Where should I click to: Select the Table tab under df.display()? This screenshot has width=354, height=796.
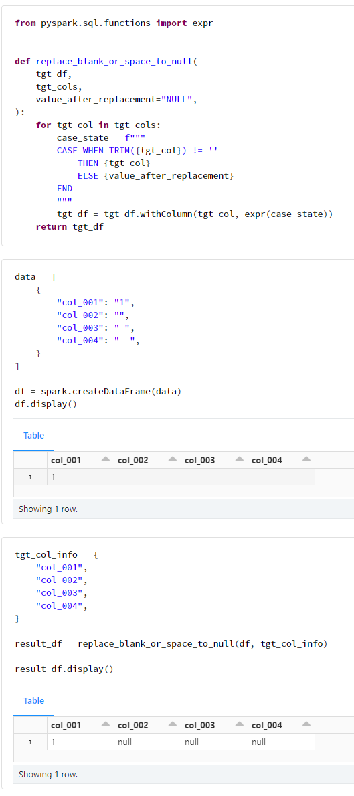pyautogui.click(x=33, y=436)
